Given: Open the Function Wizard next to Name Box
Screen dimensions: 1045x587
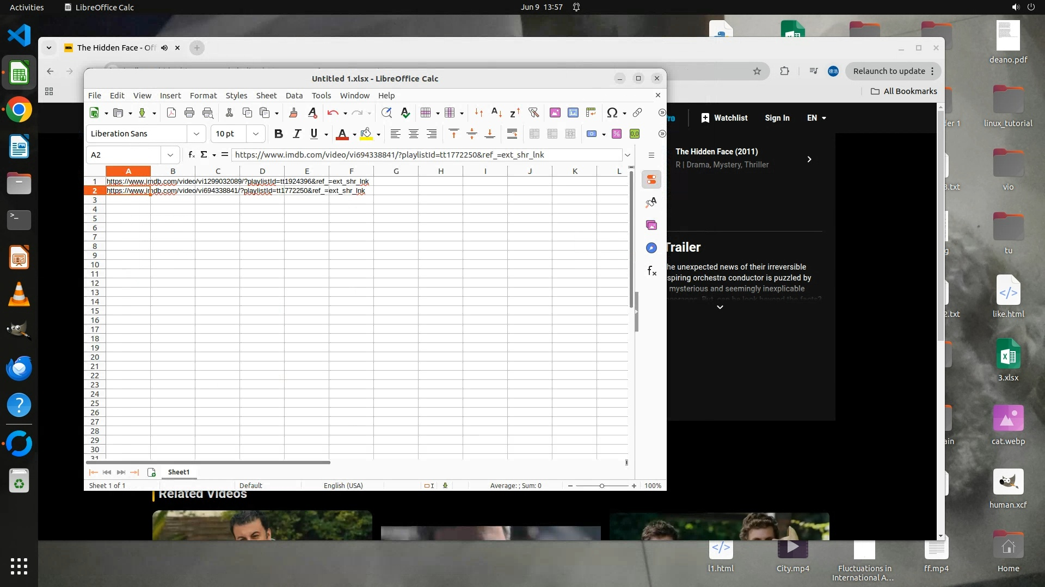Looking at the screenshot, I should pos(192,155).
